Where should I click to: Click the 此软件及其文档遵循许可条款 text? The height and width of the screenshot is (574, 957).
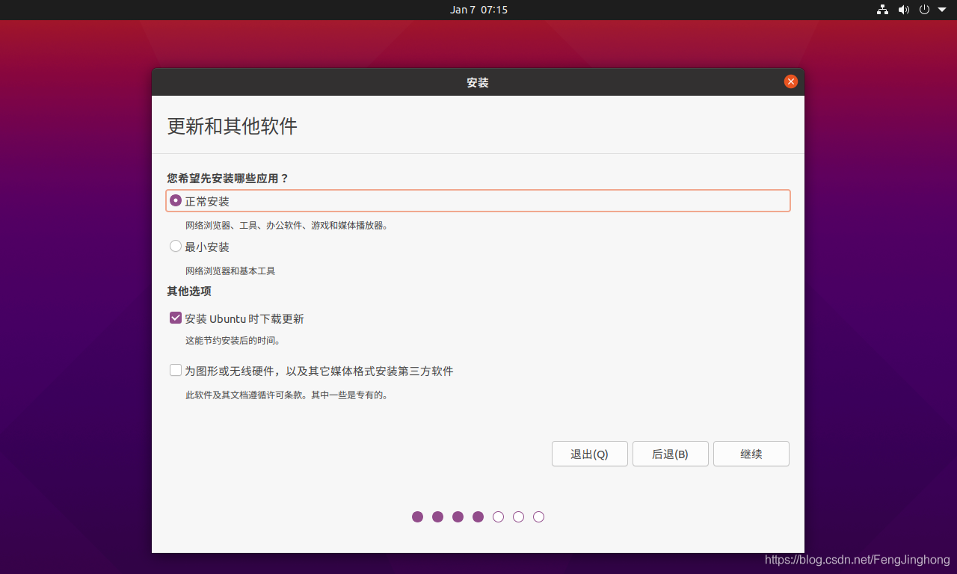[287, 395]
